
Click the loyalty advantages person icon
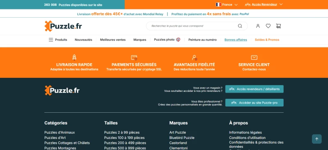click(194, 57)
